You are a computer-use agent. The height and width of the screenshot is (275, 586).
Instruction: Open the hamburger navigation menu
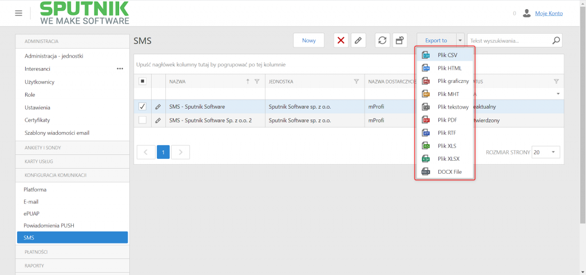(19, 13)
